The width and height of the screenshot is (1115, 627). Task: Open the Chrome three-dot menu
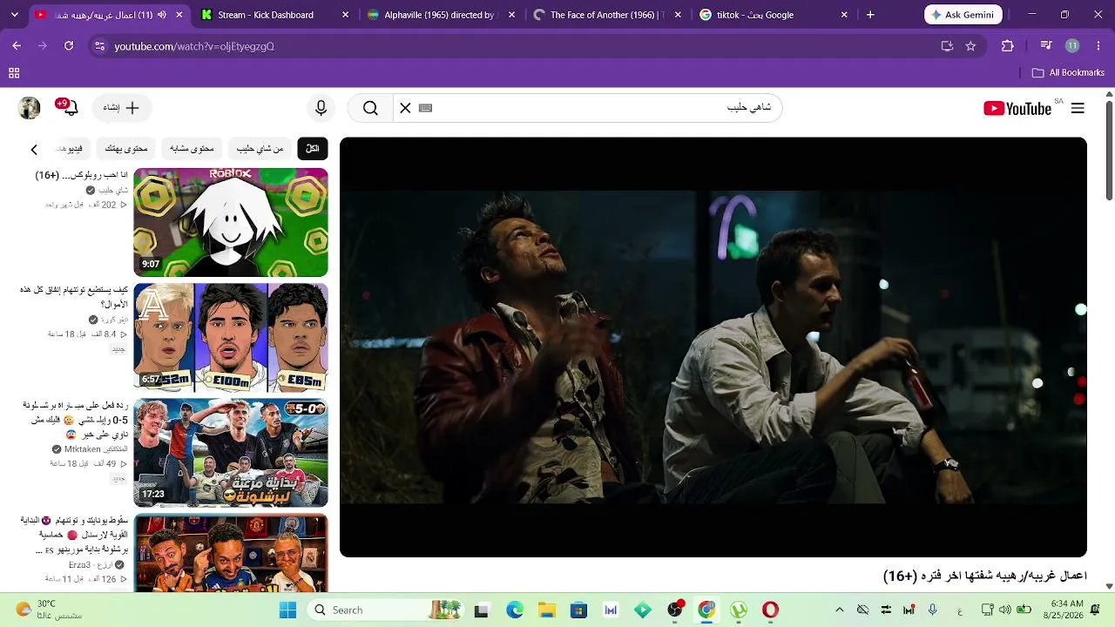(1098, 46)
